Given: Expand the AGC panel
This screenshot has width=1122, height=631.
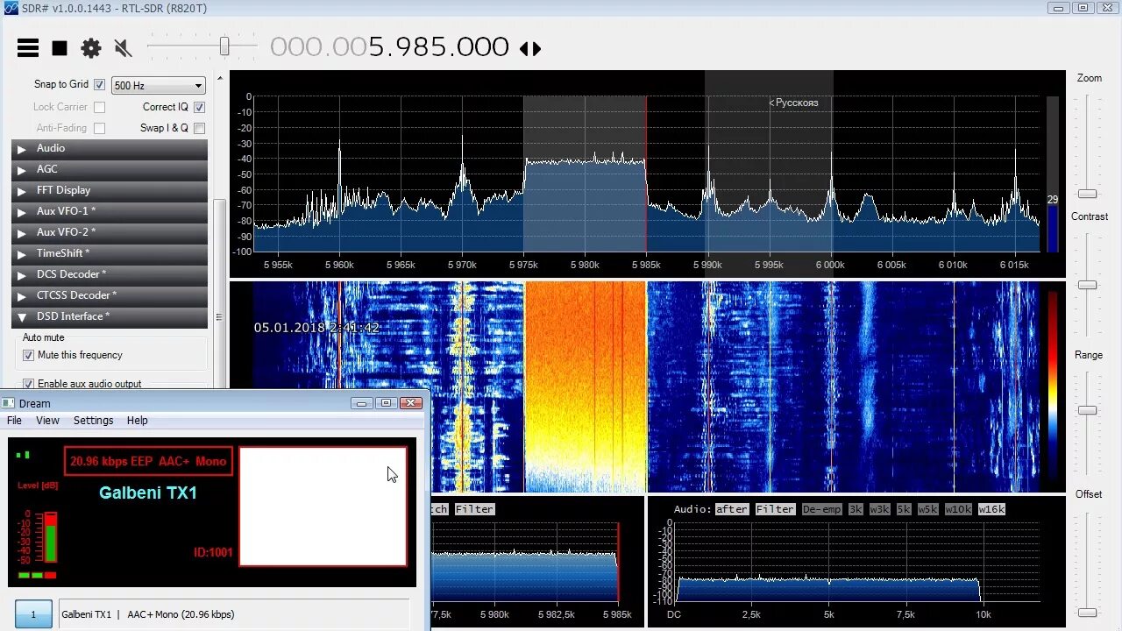Looking at the screenshot, I should [x=110, y=169].
